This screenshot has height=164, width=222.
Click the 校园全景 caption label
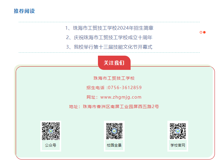114,145
